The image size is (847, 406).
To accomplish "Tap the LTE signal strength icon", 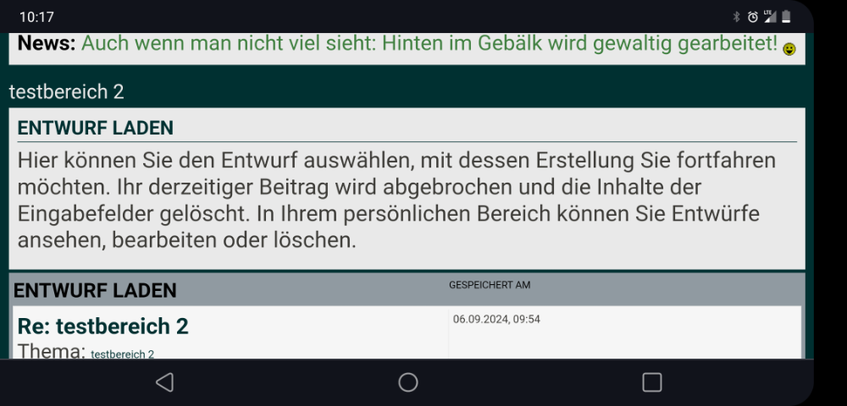I will [770, 17].
